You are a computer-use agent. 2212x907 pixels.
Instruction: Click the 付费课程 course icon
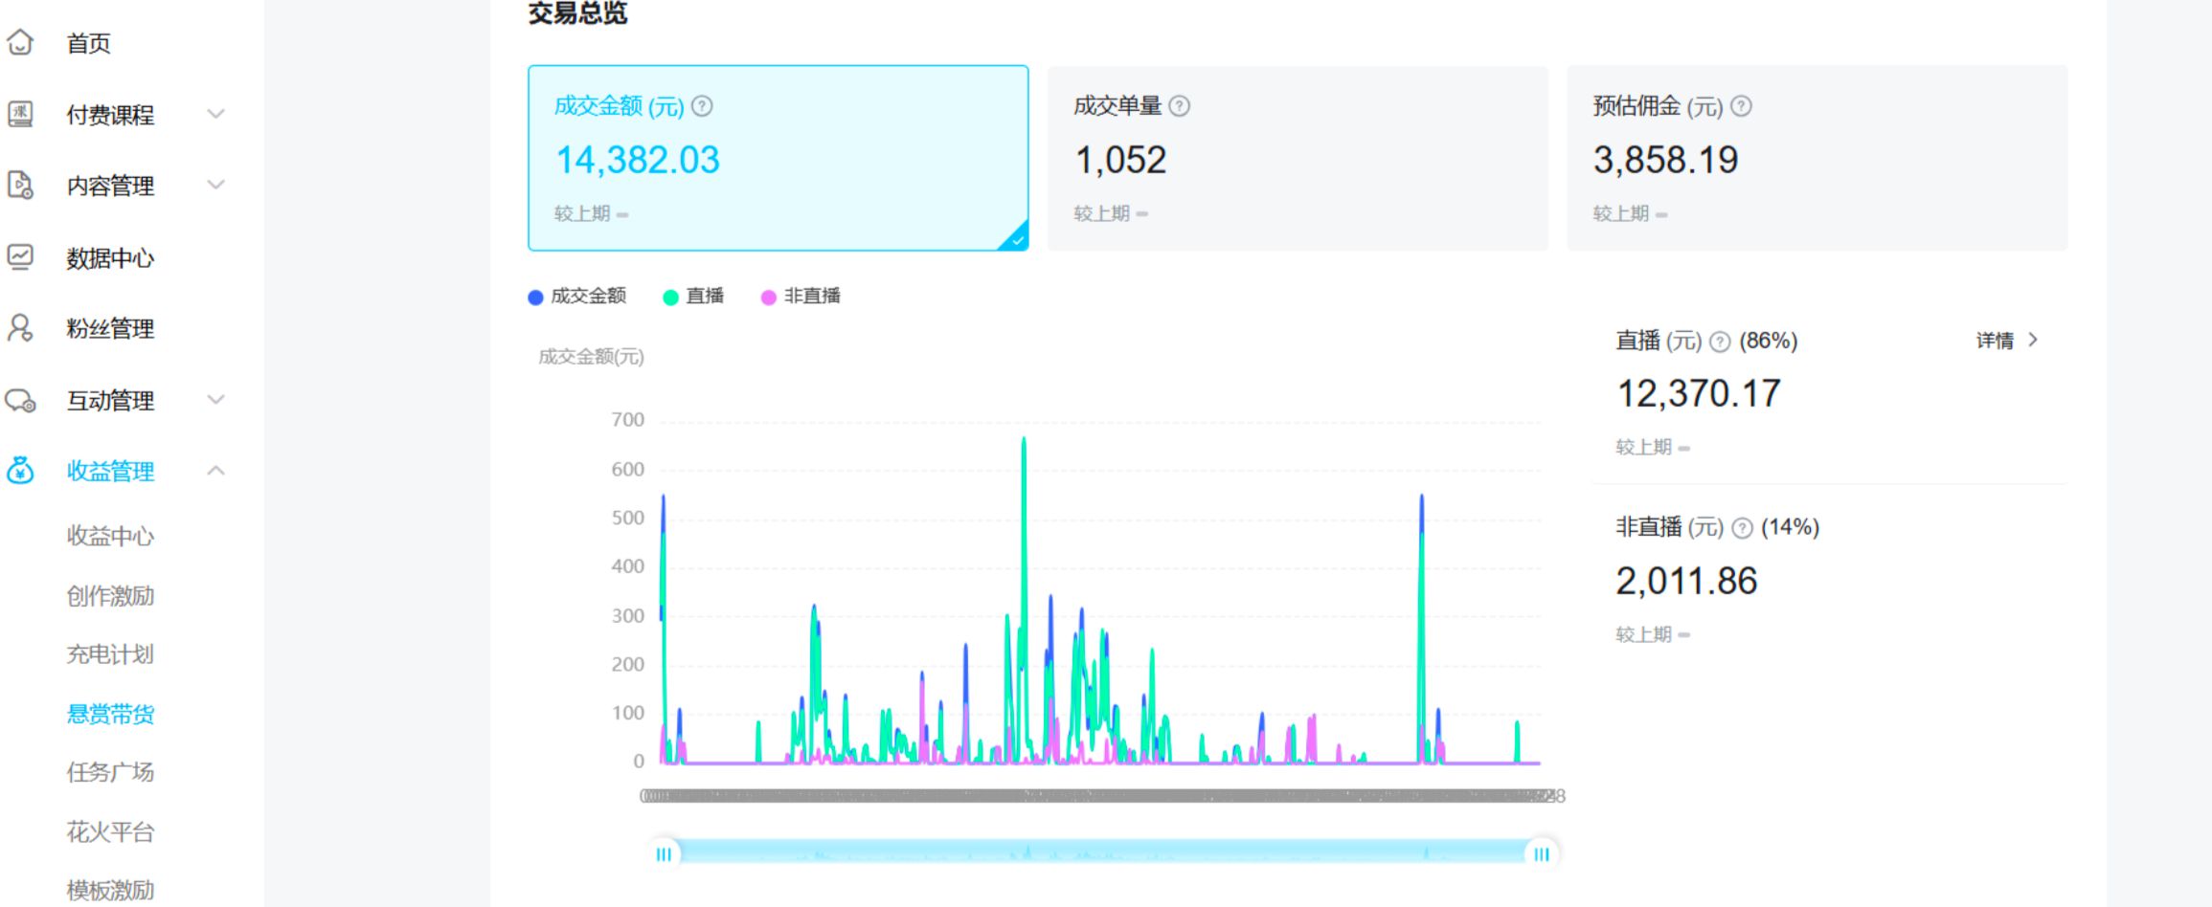[20, 115]
